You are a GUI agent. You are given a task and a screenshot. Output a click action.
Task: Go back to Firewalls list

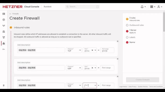15,14
